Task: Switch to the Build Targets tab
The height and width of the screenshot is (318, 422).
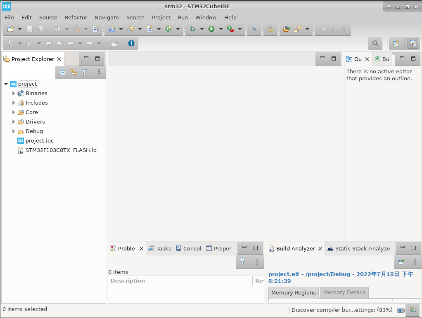Action: click(382, 59)
